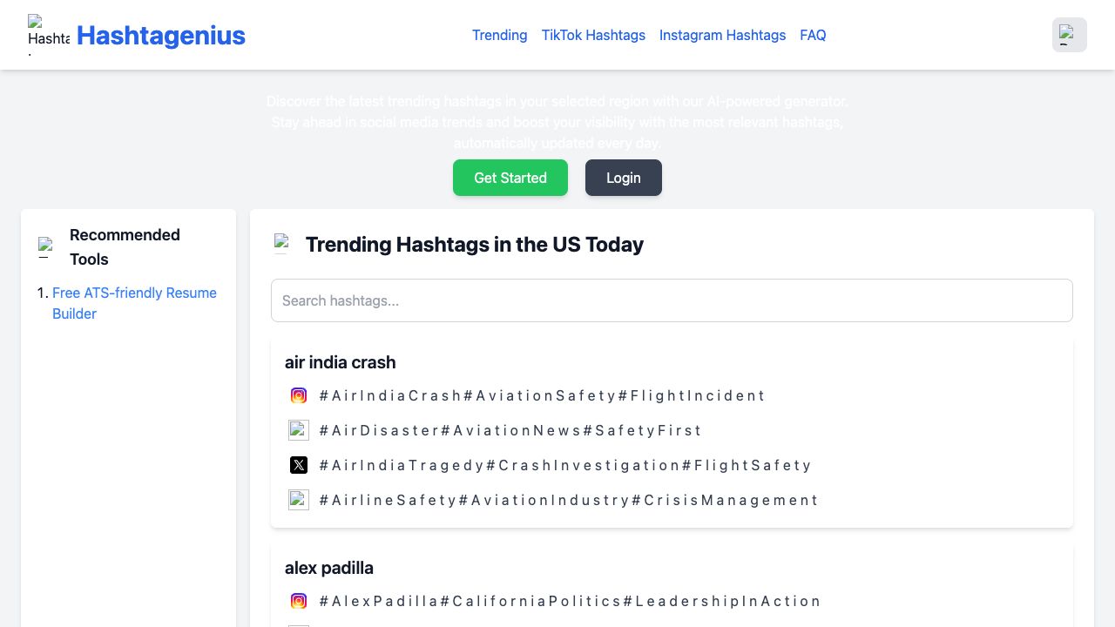1115x627 pixels.
Task: Select the #AirIndiaCrash hashtag line
Action: [x=542, y=395]
